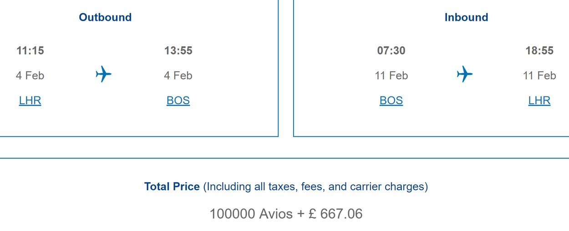The height and width of the screenshot is (231, 569).
Task: Click the 11:15 outbound departure time
Action: [x=30, y=50]
